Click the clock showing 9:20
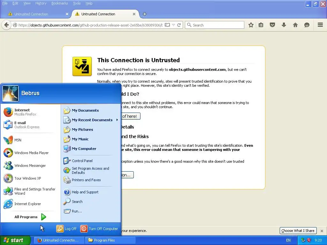The width and height of the screenshot is (327, 245). tap(318, 240)
